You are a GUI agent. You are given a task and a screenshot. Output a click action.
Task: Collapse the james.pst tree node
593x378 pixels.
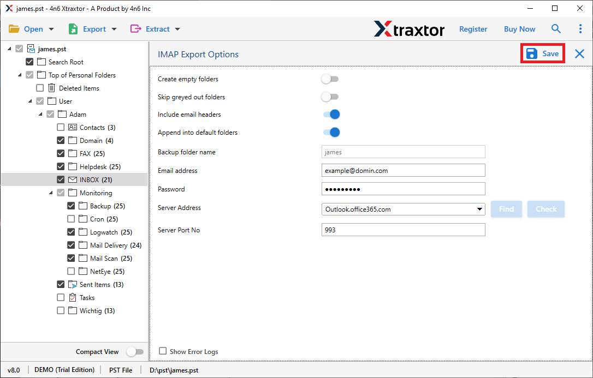9,49
